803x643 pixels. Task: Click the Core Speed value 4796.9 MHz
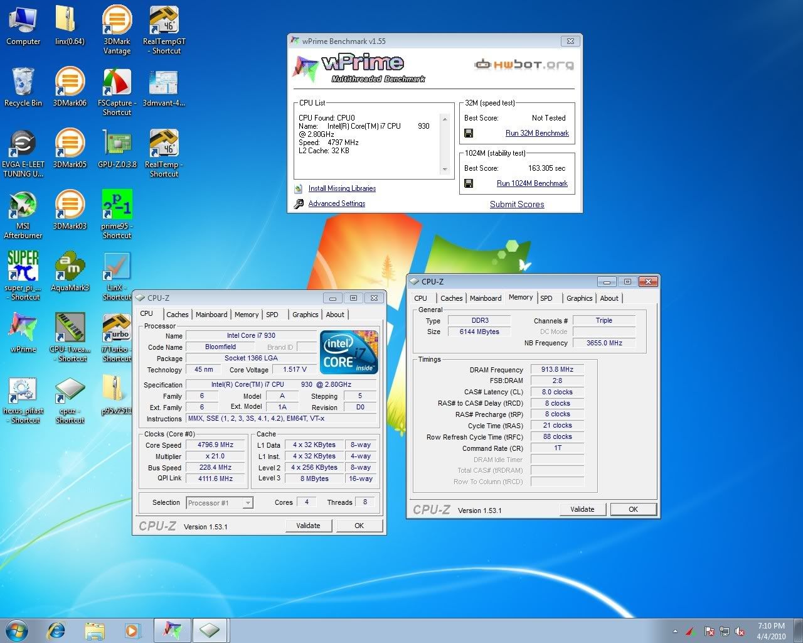click(x=215, y=445)
